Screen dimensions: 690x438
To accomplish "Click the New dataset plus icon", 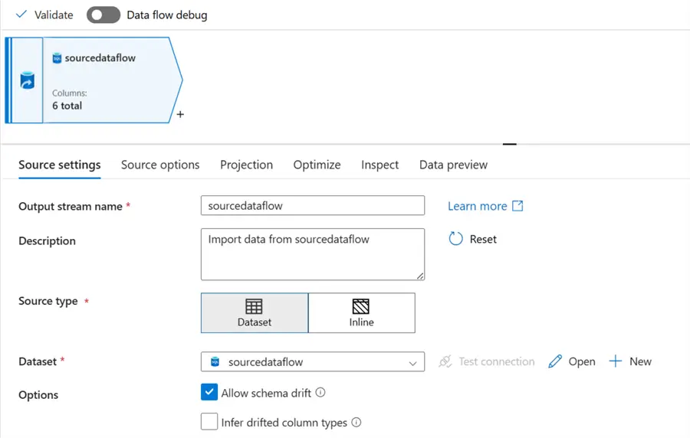I will 616,361.
